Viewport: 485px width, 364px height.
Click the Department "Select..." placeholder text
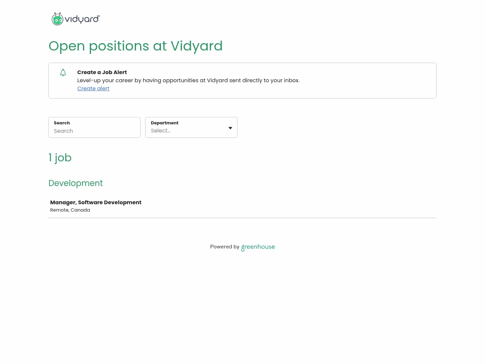coord(161,131)
